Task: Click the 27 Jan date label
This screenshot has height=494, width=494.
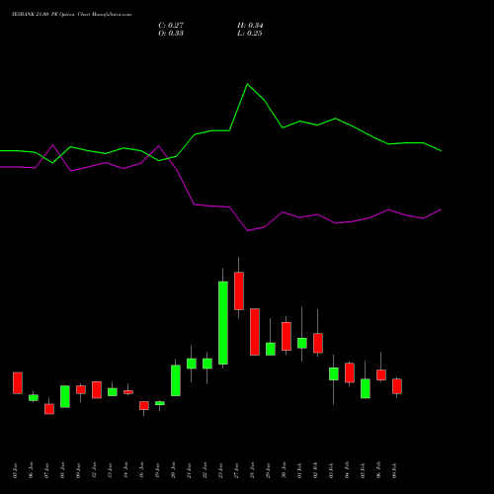Action: click(236, 470)
